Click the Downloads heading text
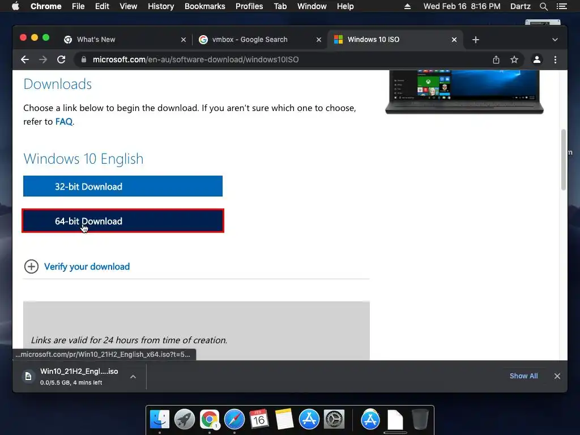 click(x=57, y=84)
